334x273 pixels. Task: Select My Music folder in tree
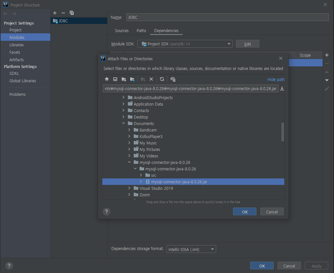point(148,143)
